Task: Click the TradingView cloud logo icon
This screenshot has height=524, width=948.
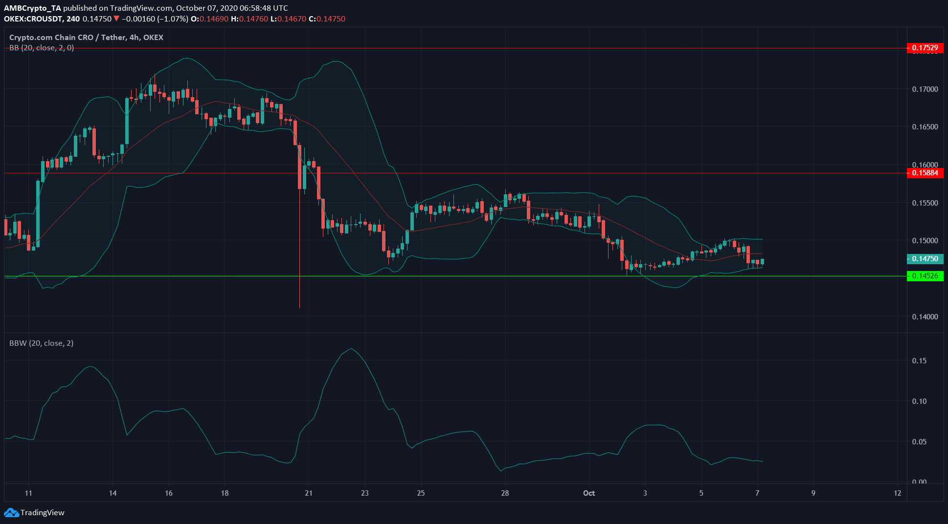Action: pyautogui.click(x=11, y=512)
